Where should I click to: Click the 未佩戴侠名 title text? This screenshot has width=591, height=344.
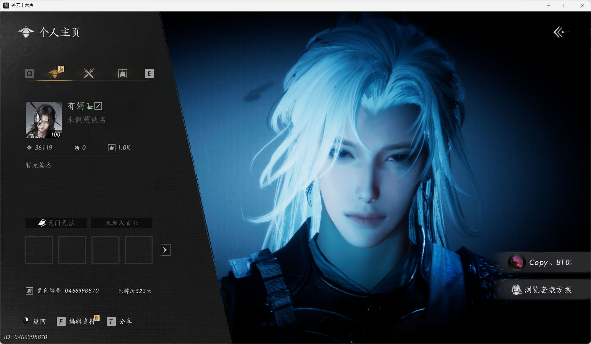coord(87,120)
